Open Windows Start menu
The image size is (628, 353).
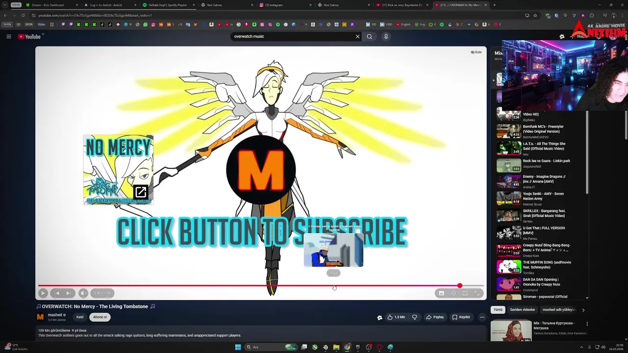[x=238, y=347]
